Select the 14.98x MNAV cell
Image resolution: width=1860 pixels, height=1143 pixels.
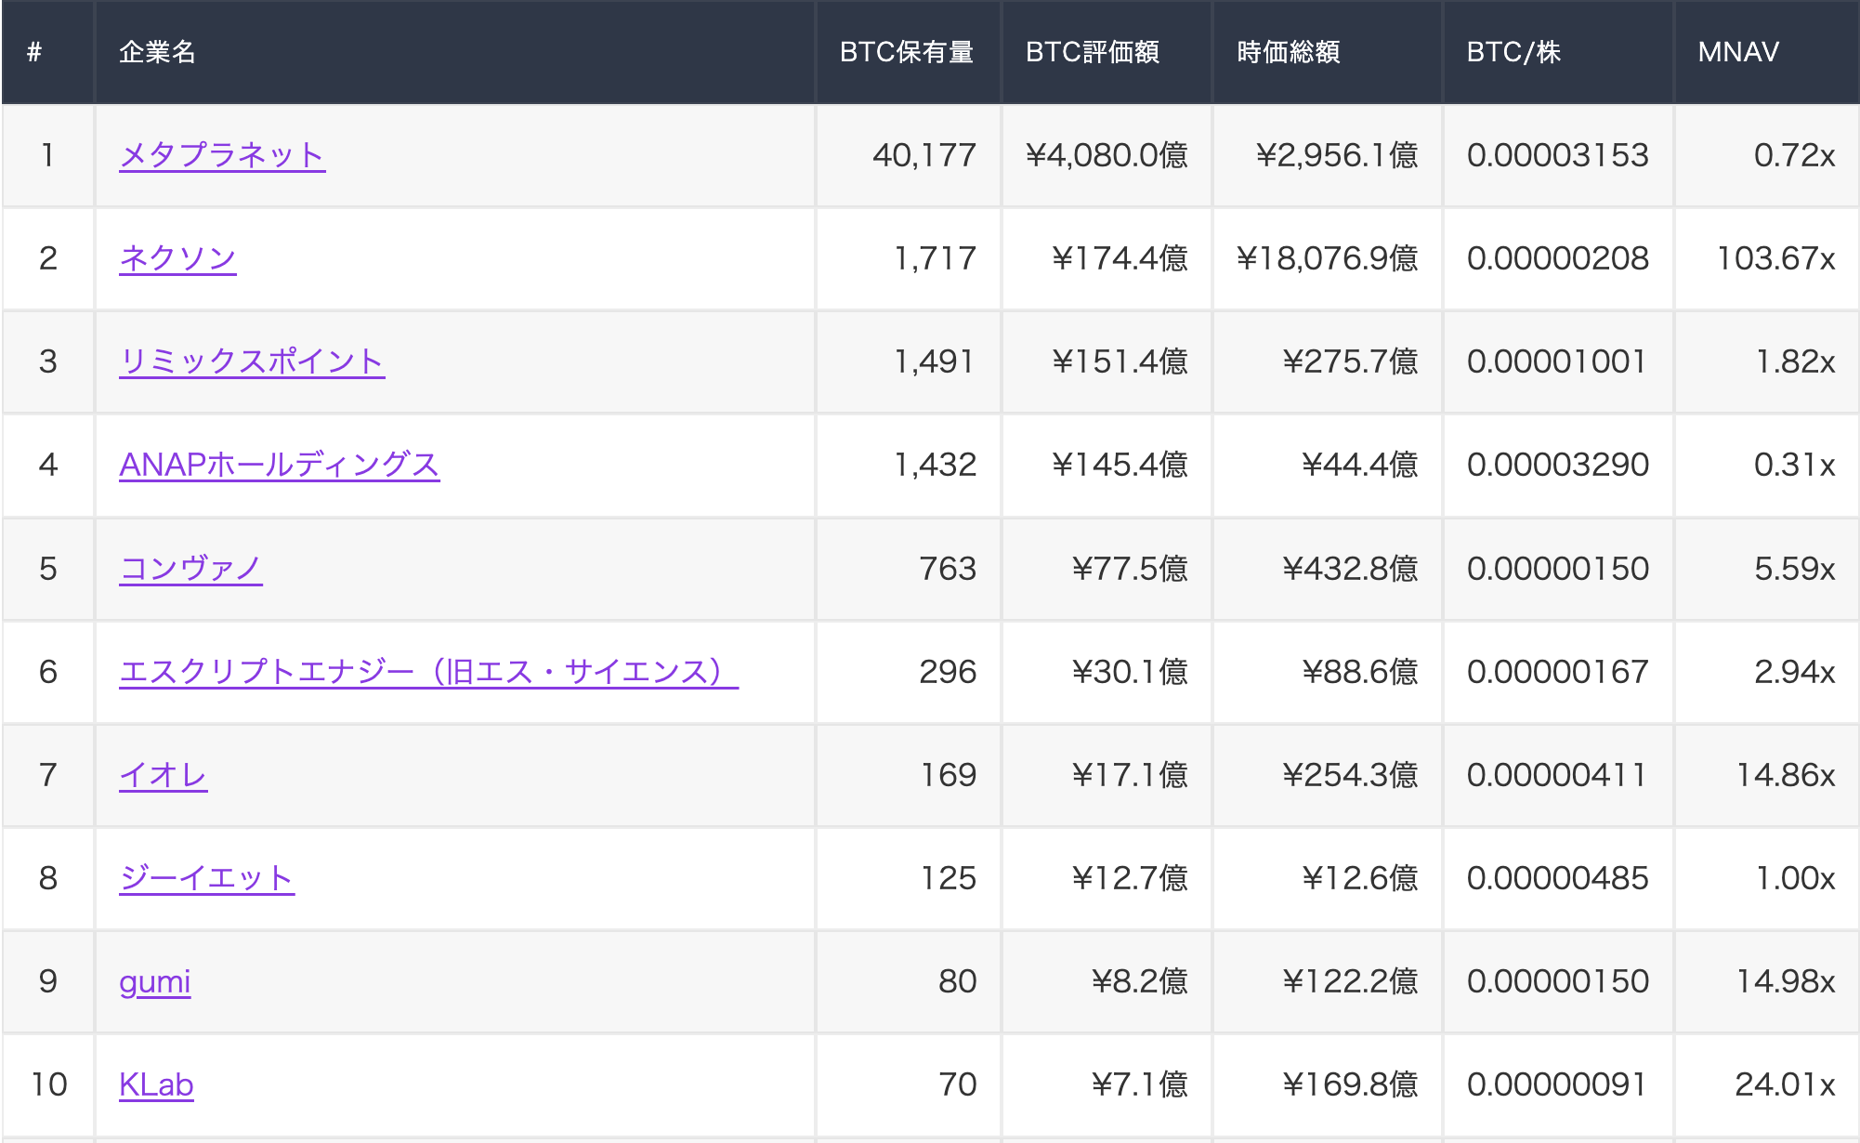point(1767,981)
